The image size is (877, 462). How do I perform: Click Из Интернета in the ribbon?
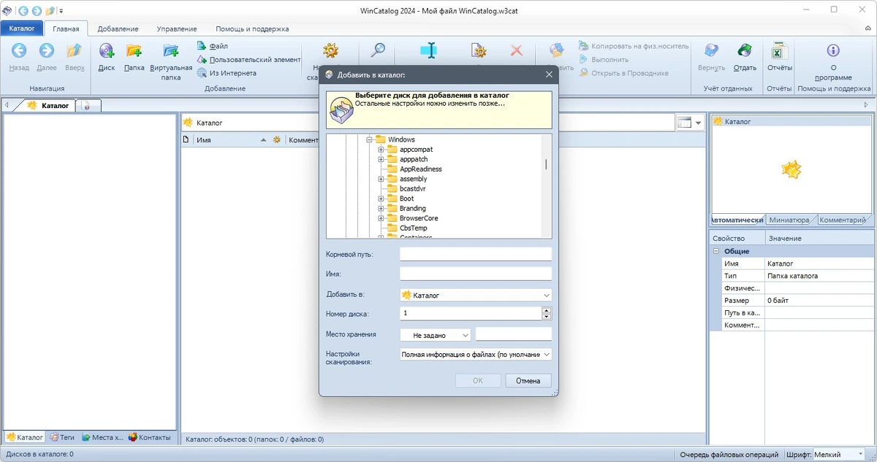(227, 73)
